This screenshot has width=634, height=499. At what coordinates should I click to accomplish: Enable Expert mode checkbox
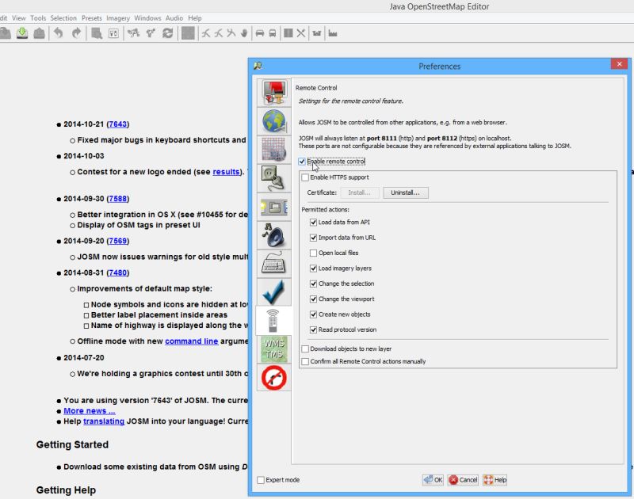pos(261,480)
